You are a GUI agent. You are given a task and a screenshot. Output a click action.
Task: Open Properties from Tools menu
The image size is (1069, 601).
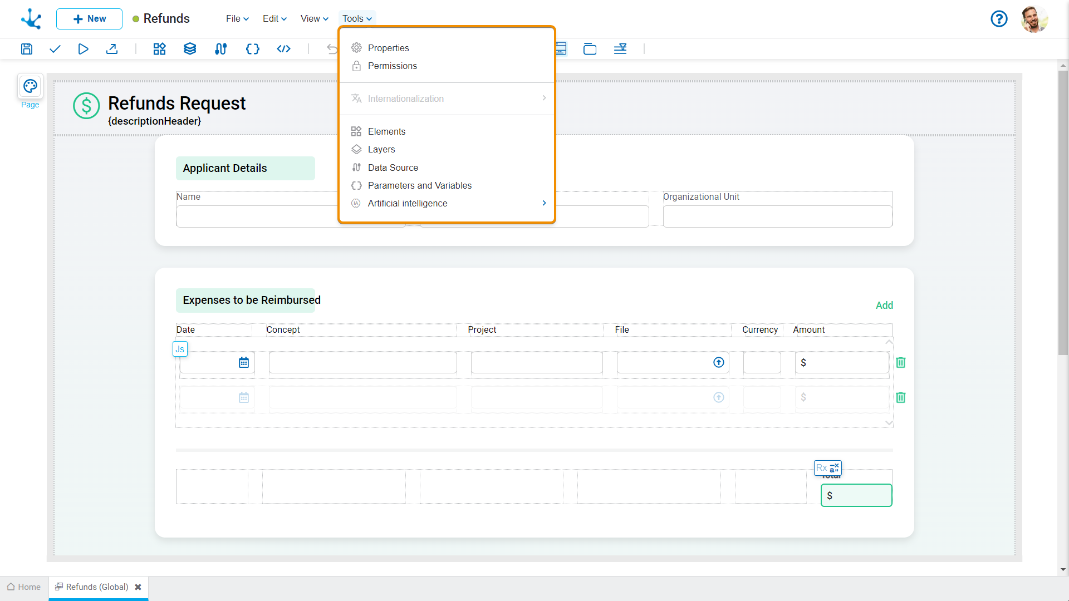pyautogui.click(x=388, y=48)
